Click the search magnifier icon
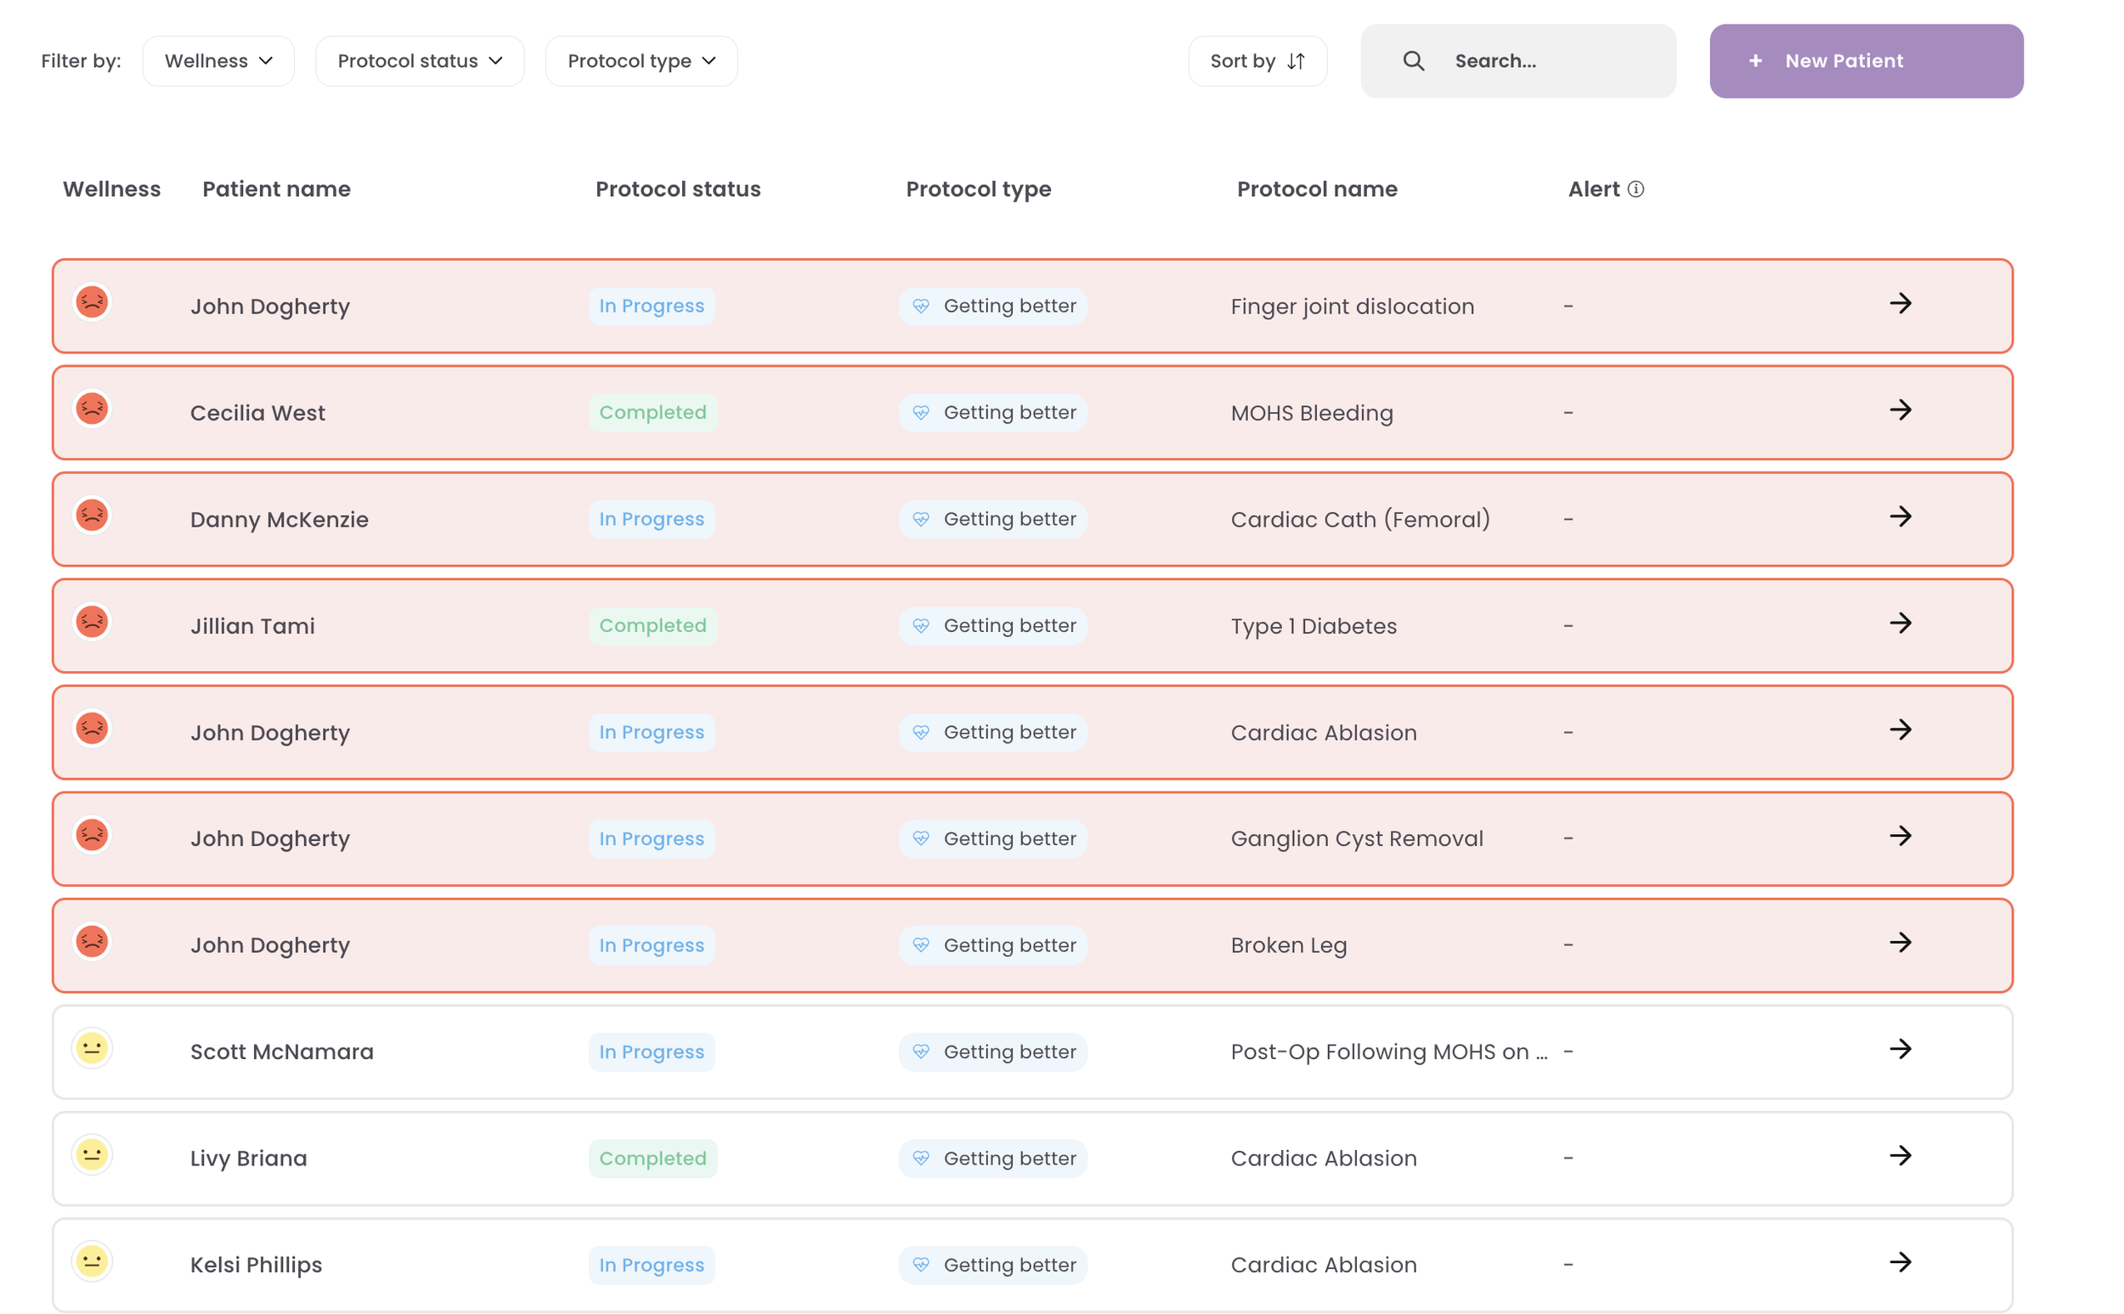The width and height of the screenshot is (2124, 1314). (x=1413, y=61)
